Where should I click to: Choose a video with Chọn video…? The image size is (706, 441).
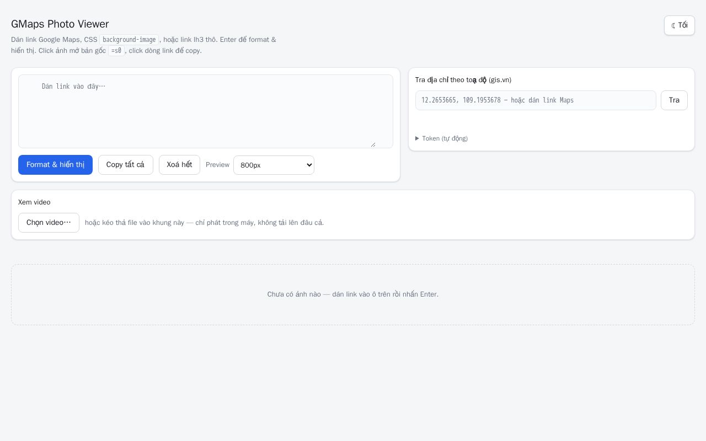49,223
